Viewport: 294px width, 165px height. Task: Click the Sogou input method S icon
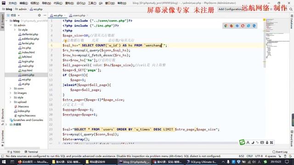242,143
